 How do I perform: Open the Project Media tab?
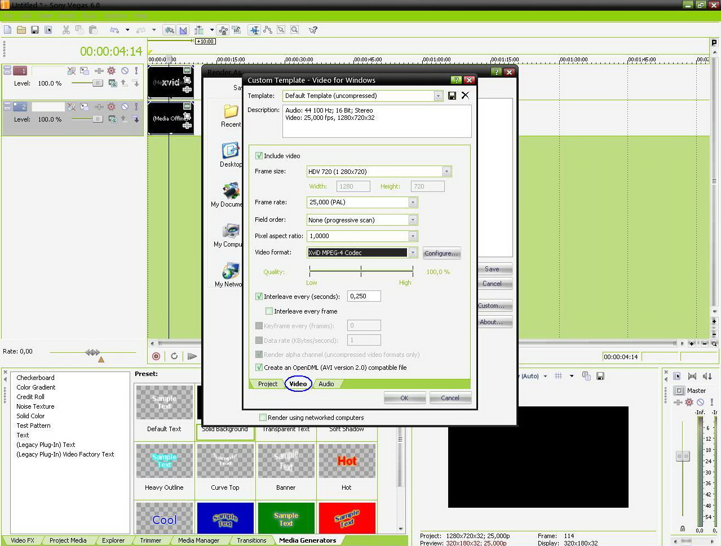tap(68, 540)
